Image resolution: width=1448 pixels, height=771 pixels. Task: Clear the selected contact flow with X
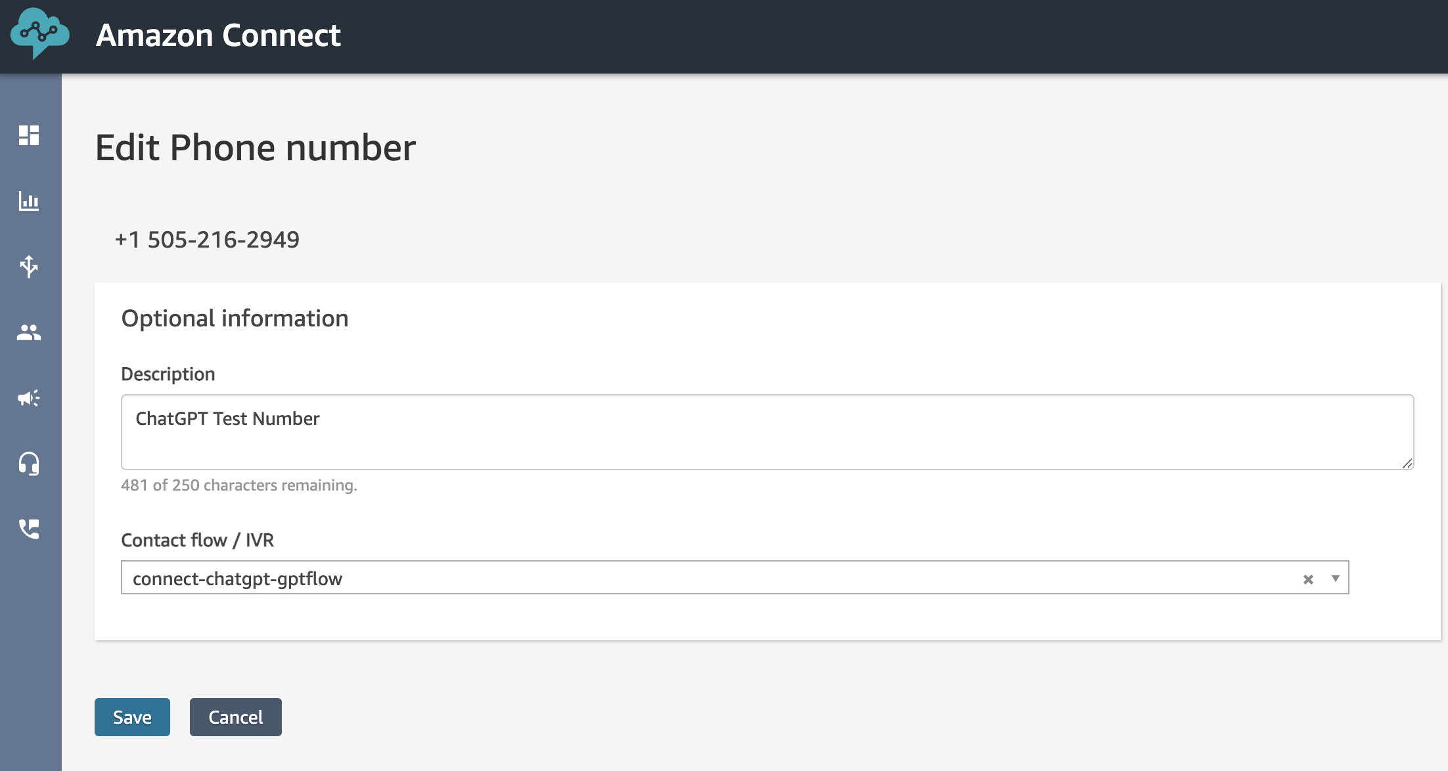(x=1308, y=579)
